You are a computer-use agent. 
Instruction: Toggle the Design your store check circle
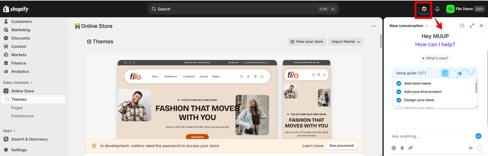(x=399, y=100)
